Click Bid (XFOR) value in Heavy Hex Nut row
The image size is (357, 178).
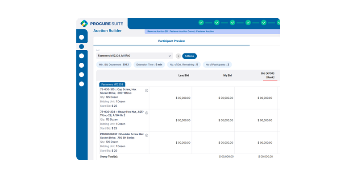[x=265, y=120]
